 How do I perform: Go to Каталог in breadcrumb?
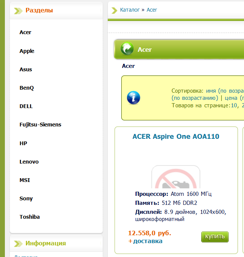pyautogui.click(x=130, y=10)
